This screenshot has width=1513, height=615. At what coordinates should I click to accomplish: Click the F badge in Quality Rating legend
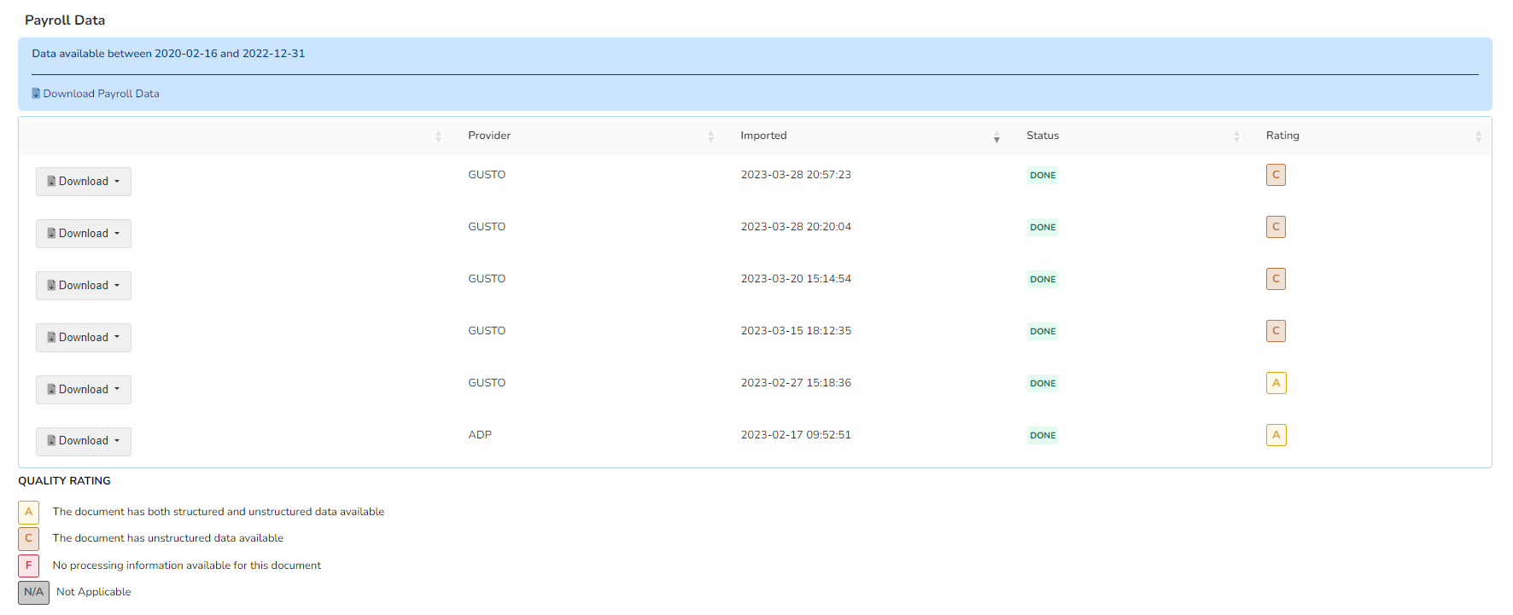(28, 566)
